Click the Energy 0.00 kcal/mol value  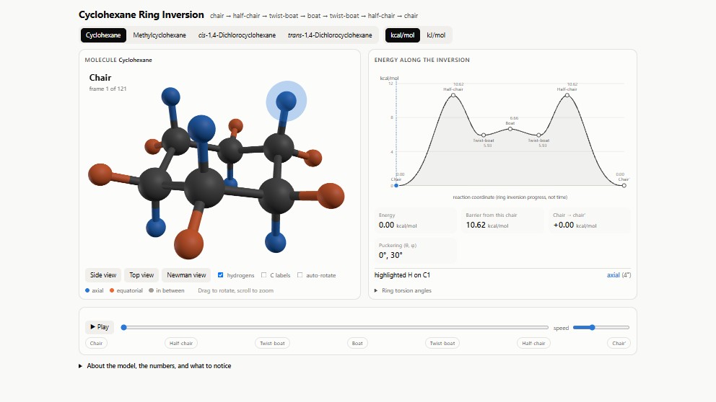click(397, 225)
